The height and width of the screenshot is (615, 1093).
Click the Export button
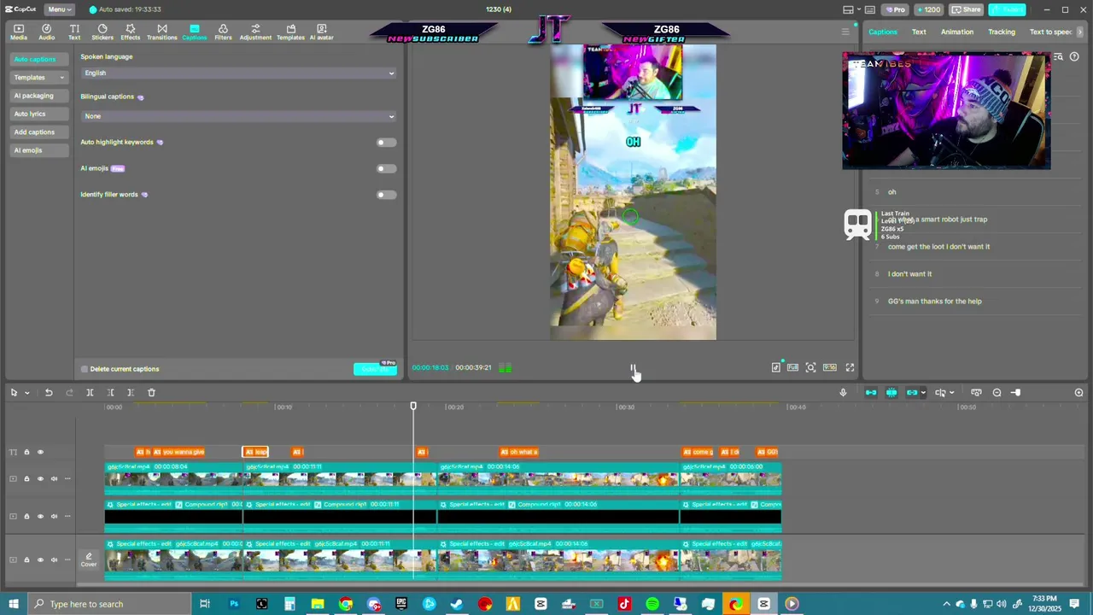1007,9
